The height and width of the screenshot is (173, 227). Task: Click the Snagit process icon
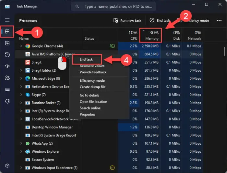pyautogui.click(x=28, y=62)
